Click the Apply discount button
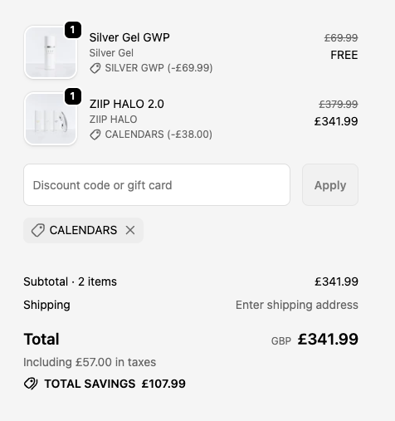 click(x=330, y=184)
